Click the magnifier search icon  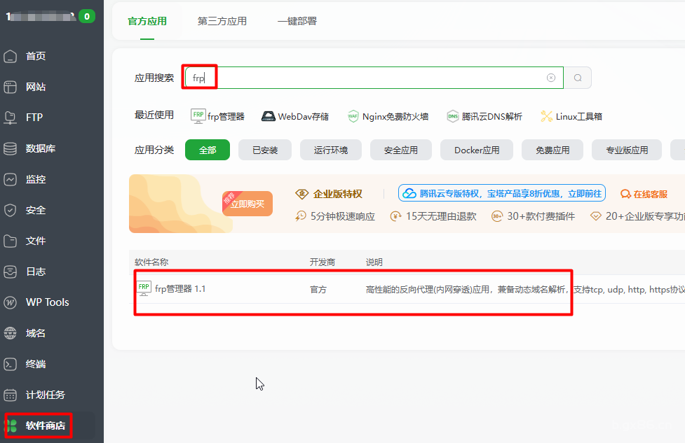tap(578, 77)
